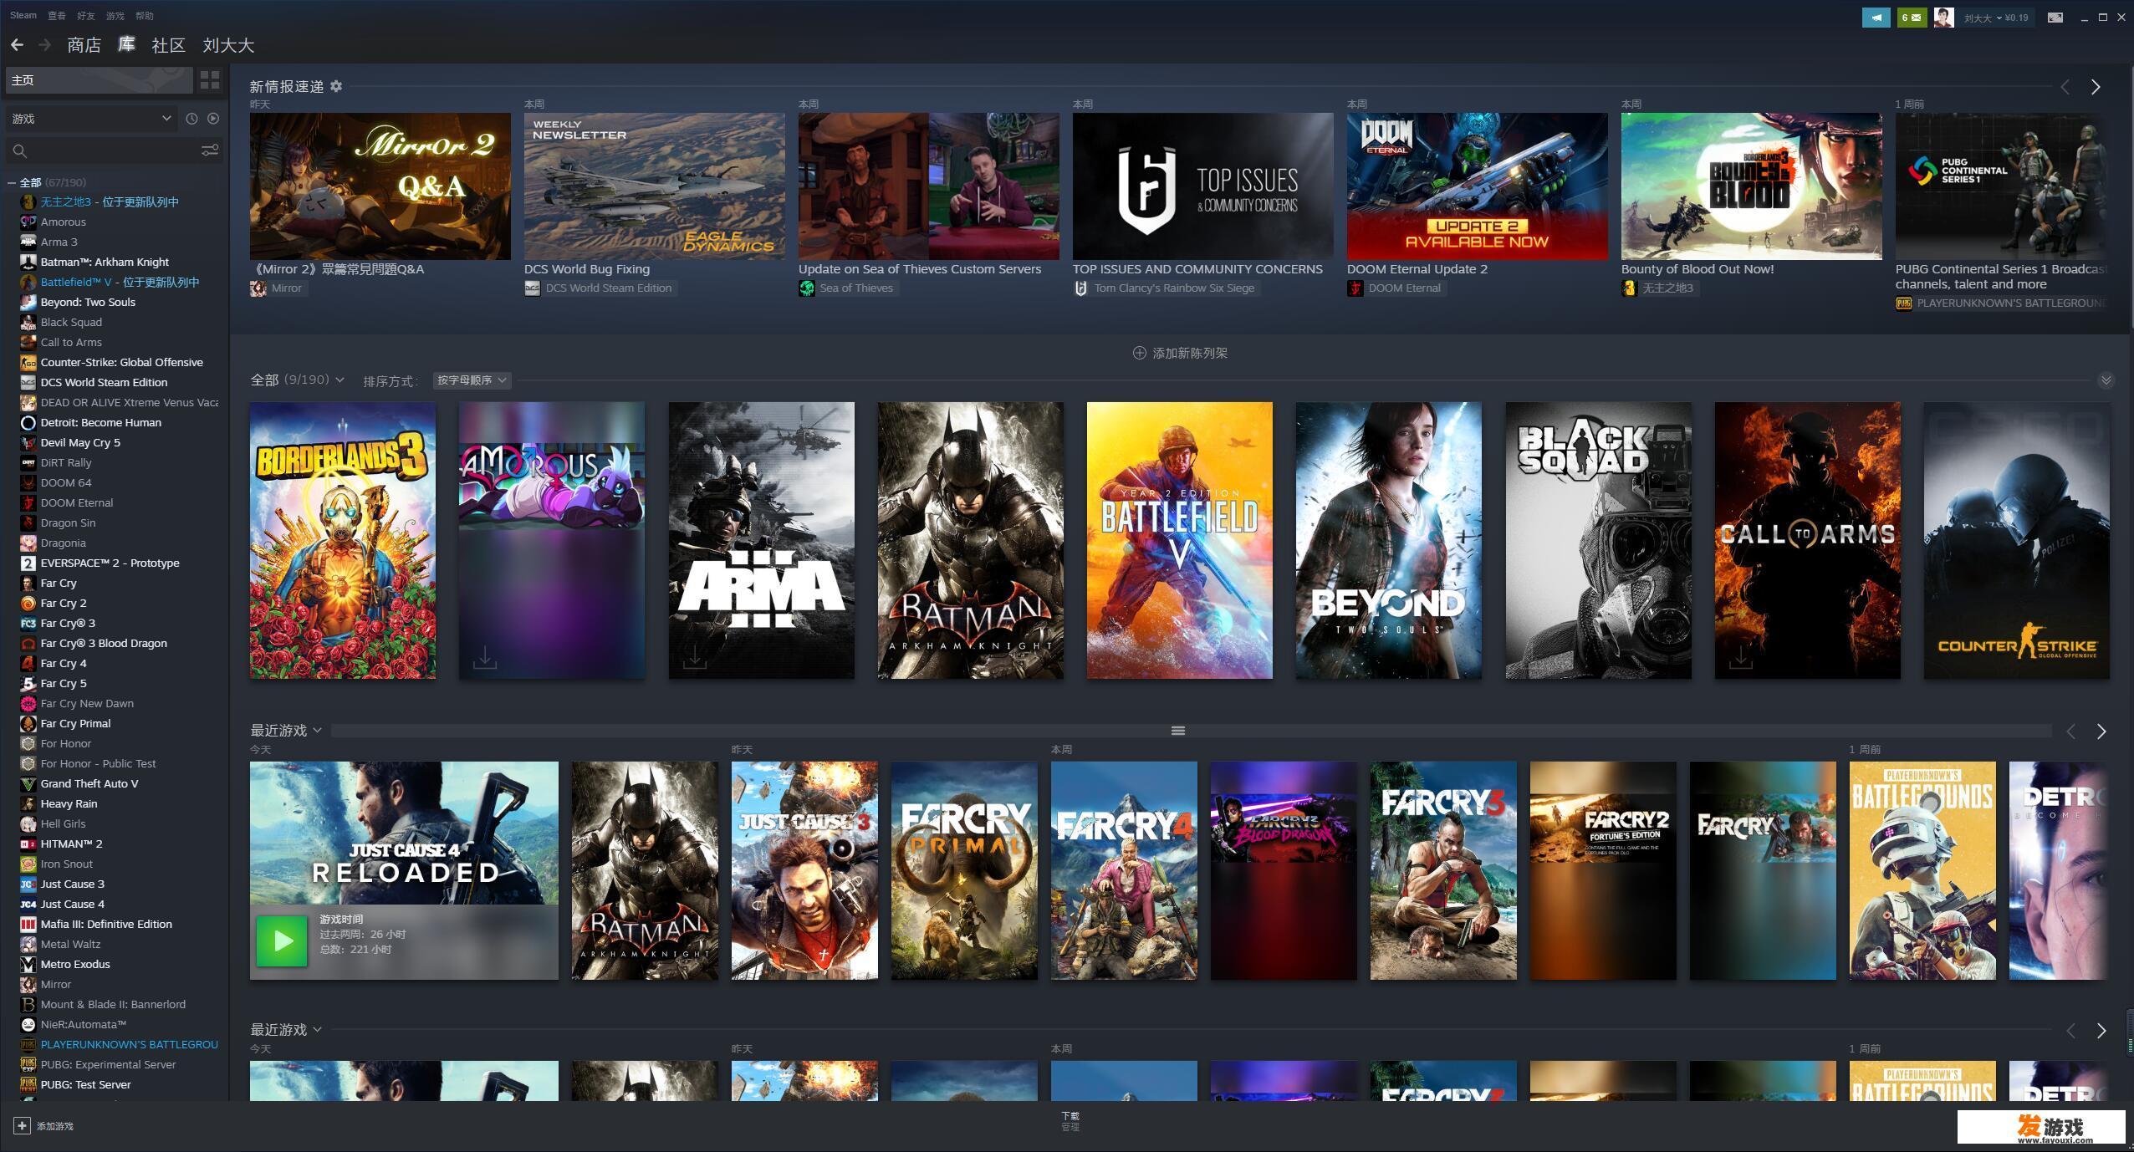
Task: Open Beyond Two Souls cover art
Action: coord(1389,540)
